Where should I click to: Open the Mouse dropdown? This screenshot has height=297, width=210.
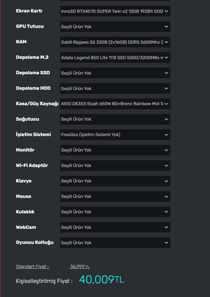(x=115, y=197)
